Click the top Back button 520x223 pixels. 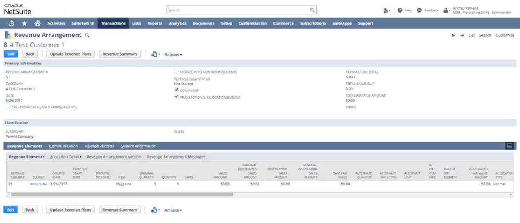coord(30,54)
